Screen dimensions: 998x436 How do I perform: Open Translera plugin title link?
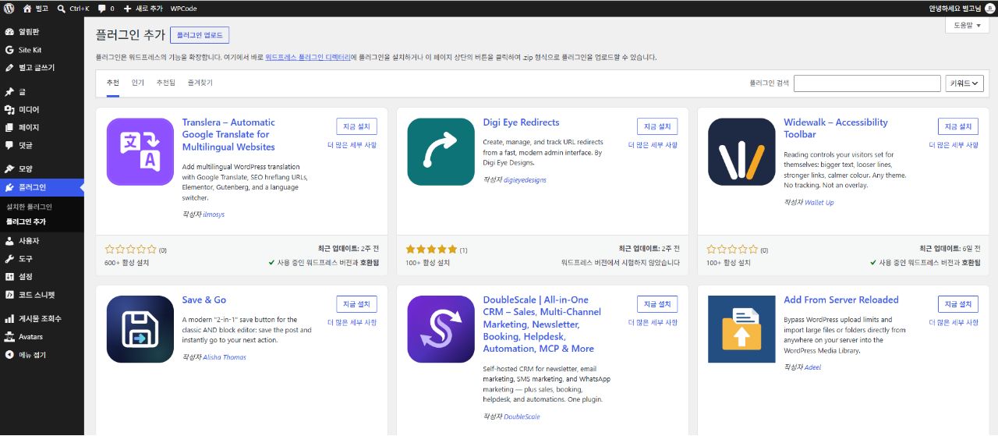[228, 134]
